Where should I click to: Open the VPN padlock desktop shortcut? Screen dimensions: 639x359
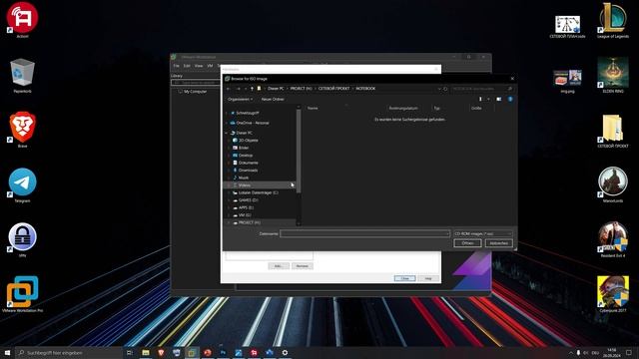[x=22, y=239]
